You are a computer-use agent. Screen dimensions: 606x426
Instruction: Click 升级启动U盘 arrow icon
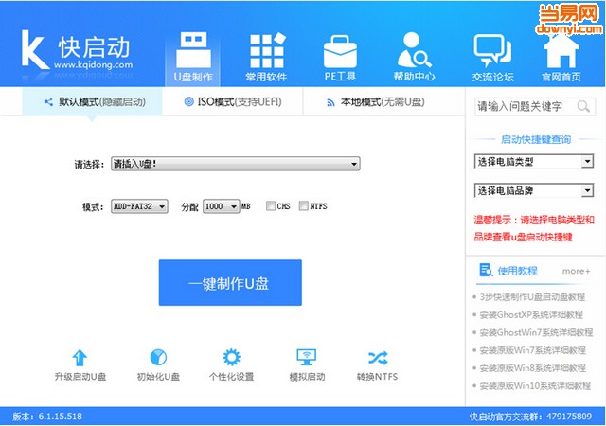pos(80,358)
